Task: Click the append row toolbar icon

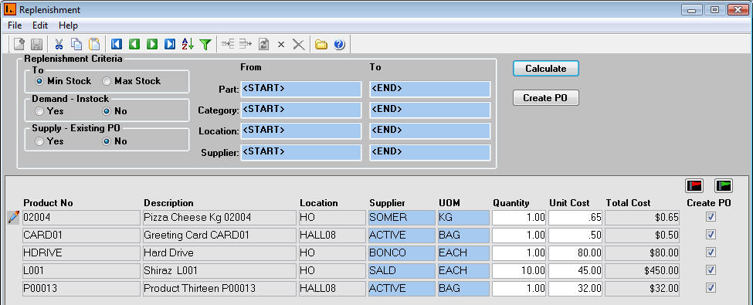Action: tap(246, 44)
